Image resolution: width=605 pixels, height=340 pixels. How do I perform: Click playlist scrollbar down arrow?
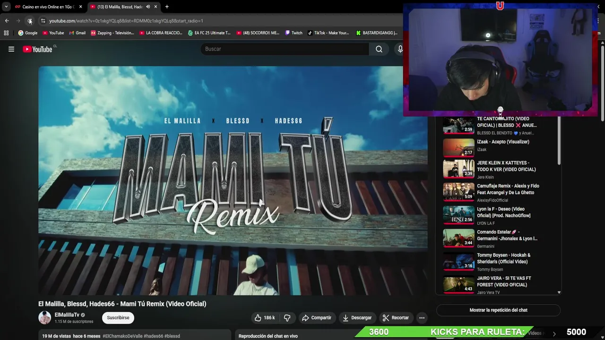coord(559,293)
